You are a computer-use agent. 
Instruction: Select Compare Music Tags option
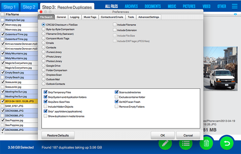[x=44, y=38]
